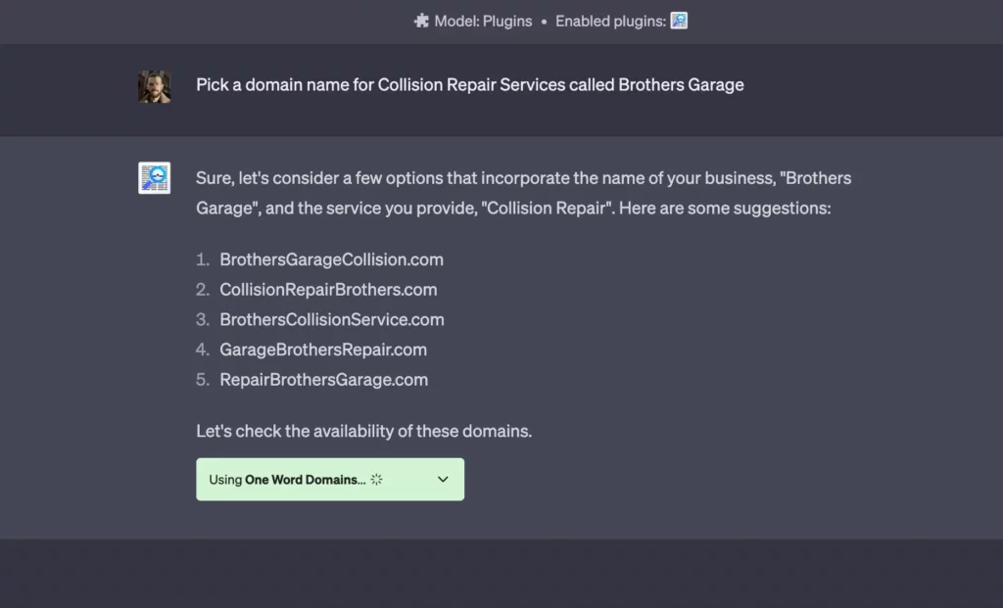Click the assistant's One Word Domains avatar
Viewport: 1003px width, 608px height.
point(154,178)
